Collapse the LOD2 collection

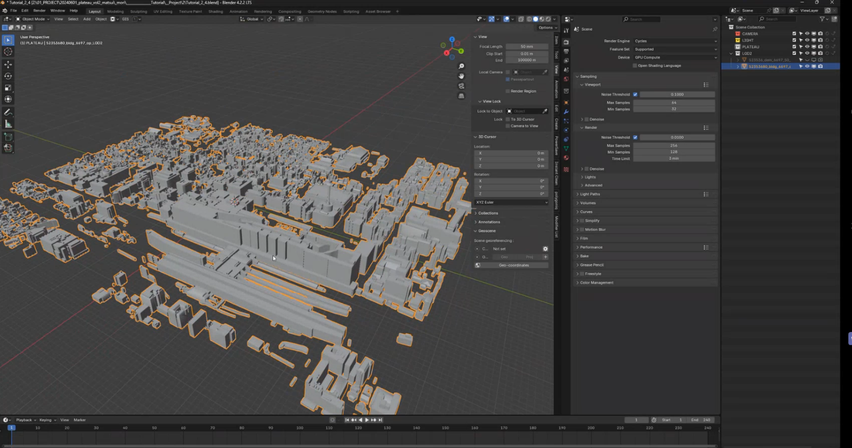(731, 54)
